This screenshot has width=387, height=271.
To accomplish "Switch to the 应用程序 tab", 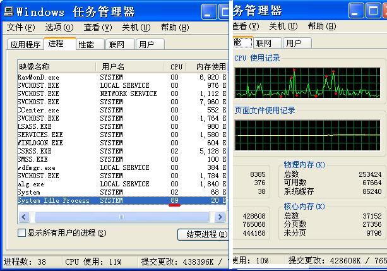I will [x=25, y=44].
